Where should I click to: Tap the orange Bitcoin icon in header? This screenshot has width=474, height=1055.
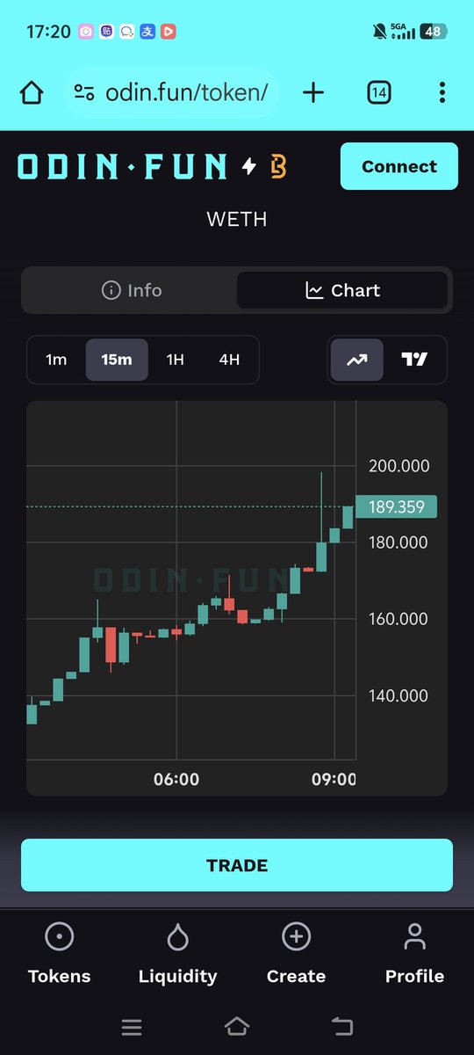pos(278,166)
